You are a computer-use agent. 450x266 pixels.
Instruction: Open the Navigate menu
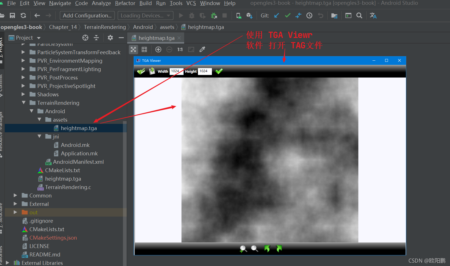[60, 3]
